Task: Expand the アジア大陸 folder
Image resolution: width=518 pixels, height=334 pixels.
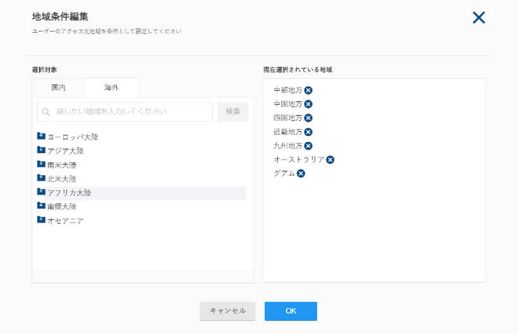Action: click(x=41, y=150)
